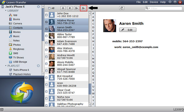Select the Nisha new contact

coord(66,98)
